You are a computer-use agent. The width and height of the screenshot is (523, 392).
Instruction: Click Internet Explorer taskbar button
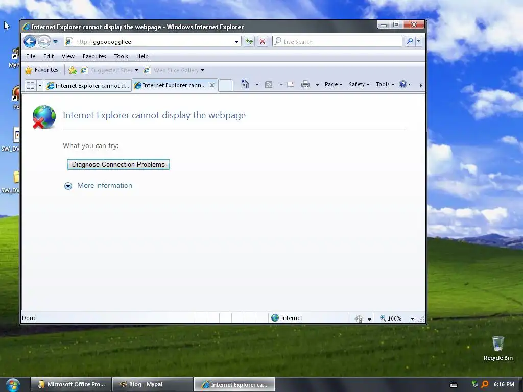pos(234,384)
